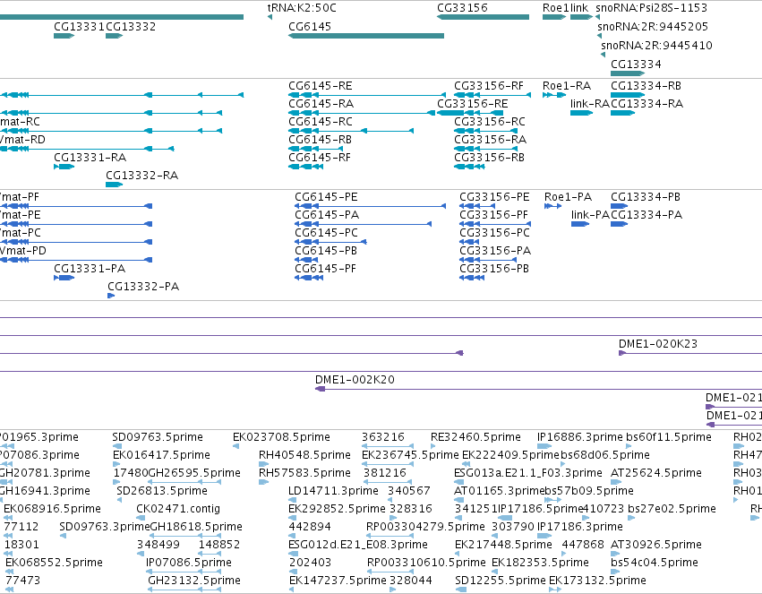Click EST SD09763.5prime
The image size is (762, 594).
[x=158, y=437]
